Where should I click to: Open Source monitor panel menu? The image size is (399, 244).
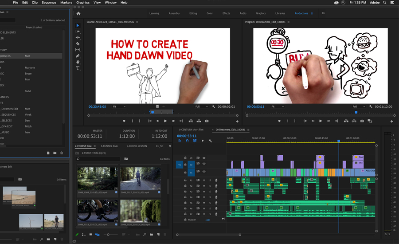click(x=137, y=22)
